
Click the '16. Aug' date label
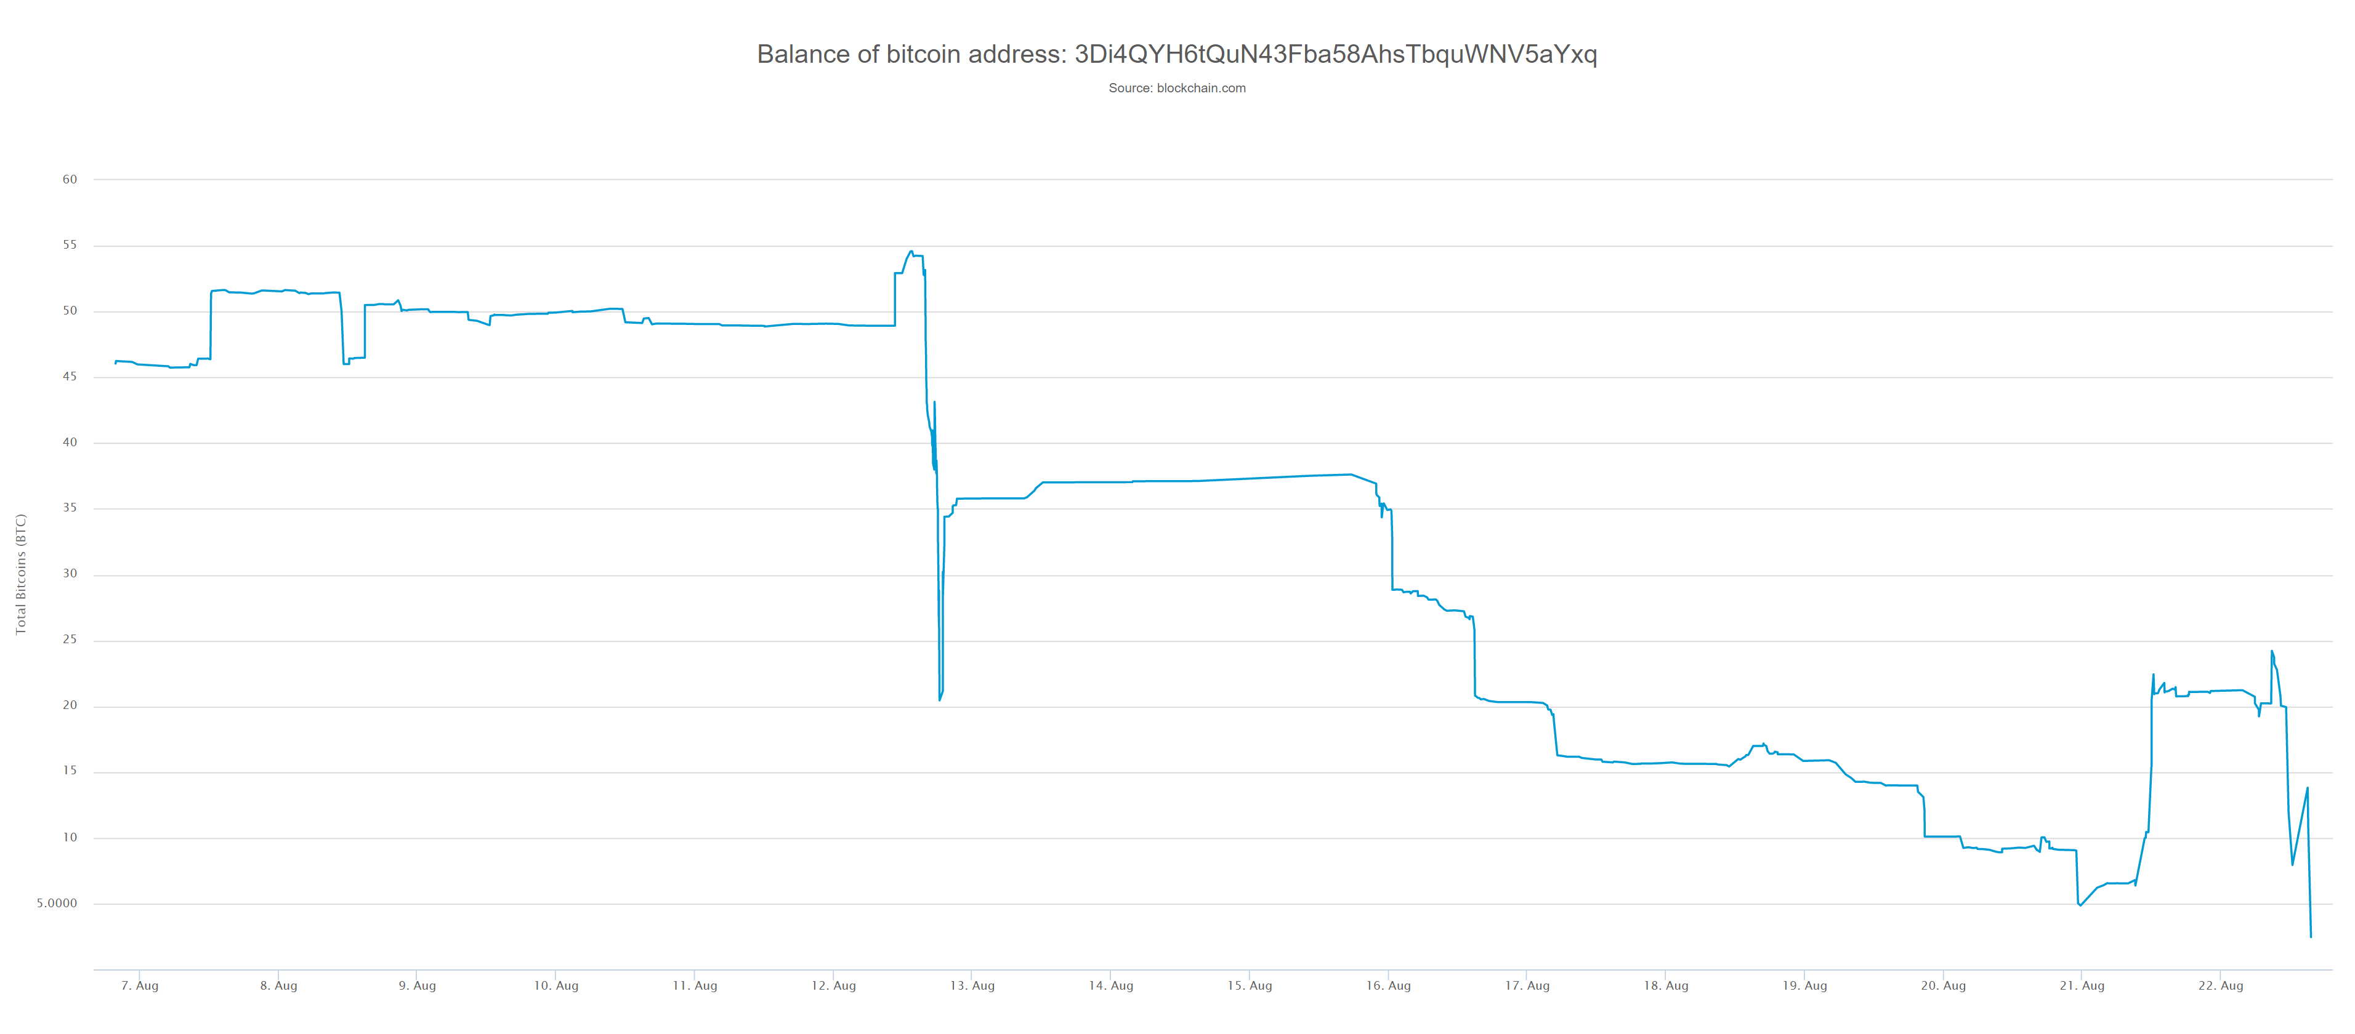pos(1389,985)
